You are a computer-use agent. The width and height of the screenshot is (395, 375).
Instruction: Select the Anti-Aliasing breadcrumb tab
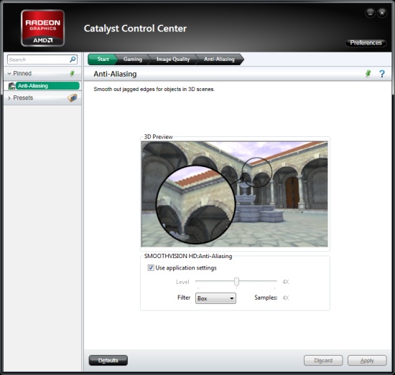pos(219,60)
